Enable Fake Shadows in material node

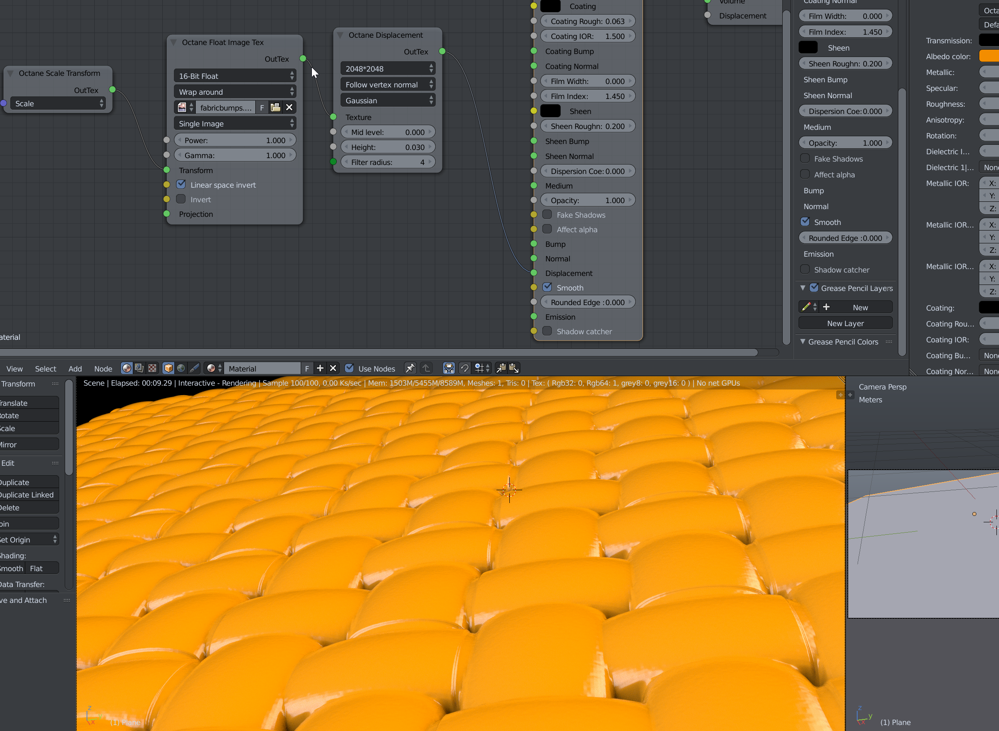[547, 215]
